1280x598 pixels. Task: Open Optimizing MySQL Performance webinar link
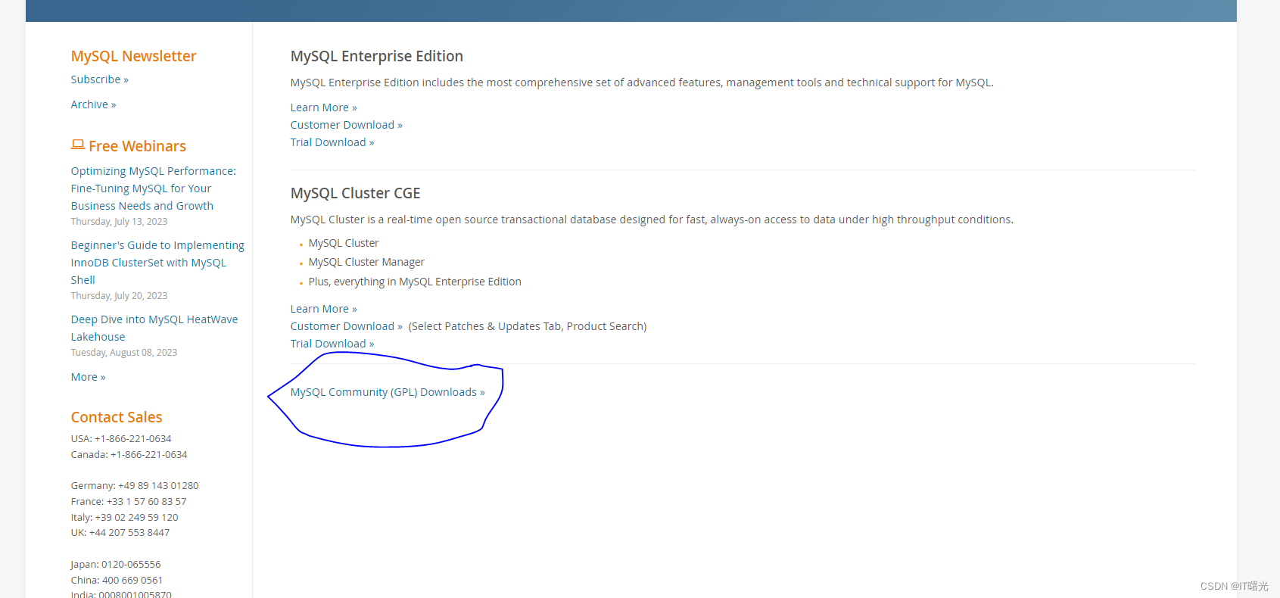[x=154, y=188]
